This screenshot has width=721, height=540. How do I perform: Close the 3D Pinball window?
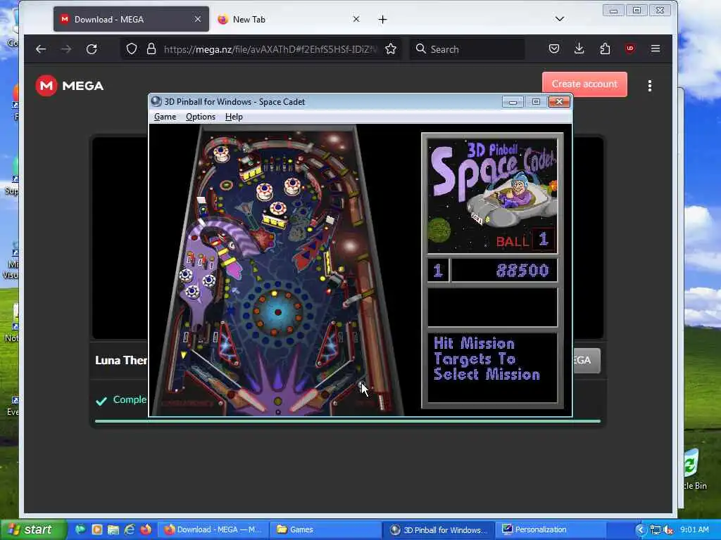point(559,101)
